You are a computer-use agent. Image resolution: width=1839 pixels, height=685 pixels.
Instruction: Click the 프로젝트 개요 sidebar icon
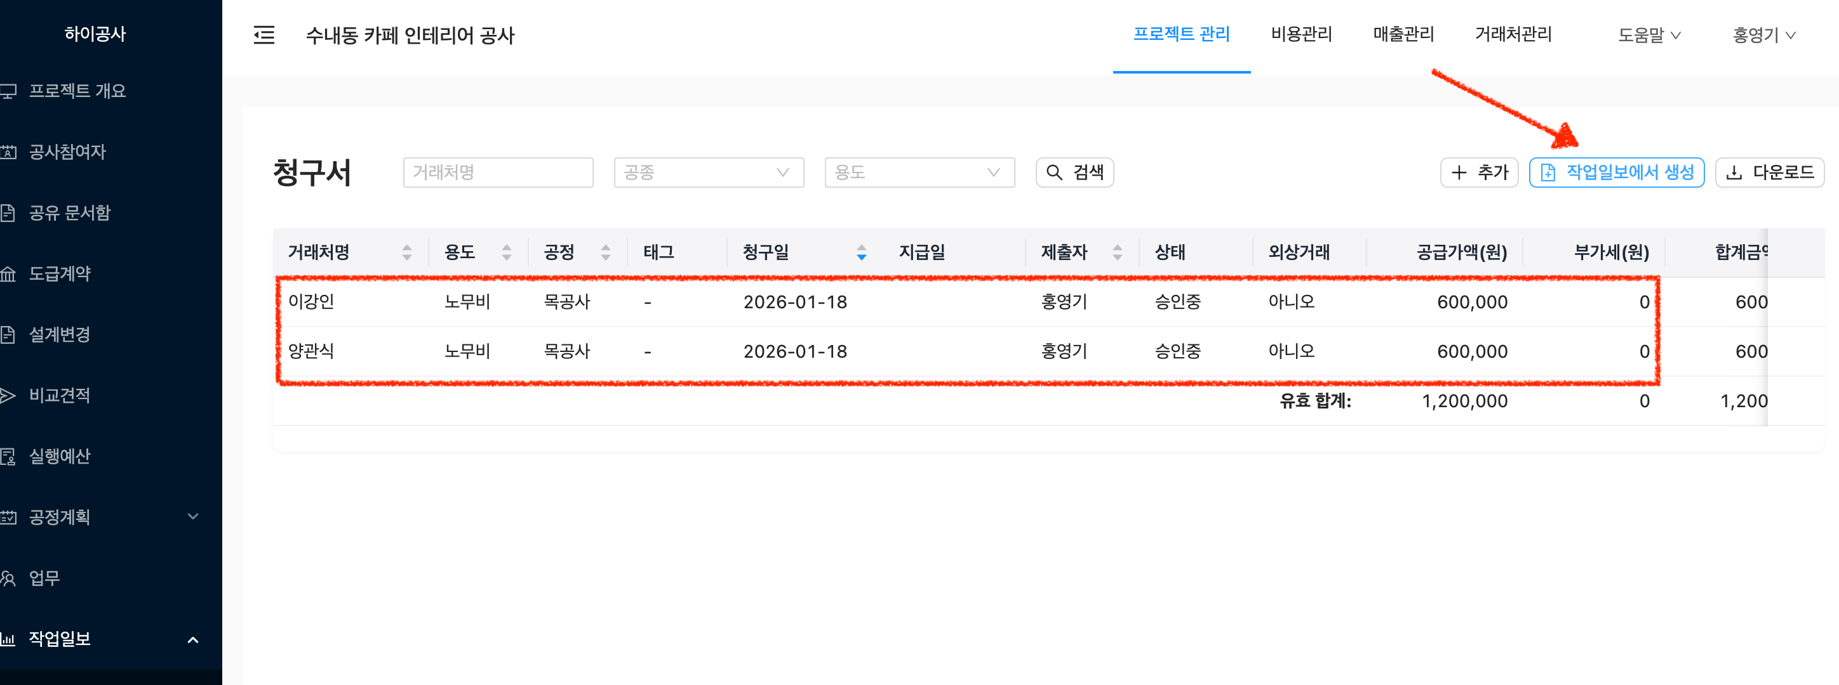pos(8,91)
